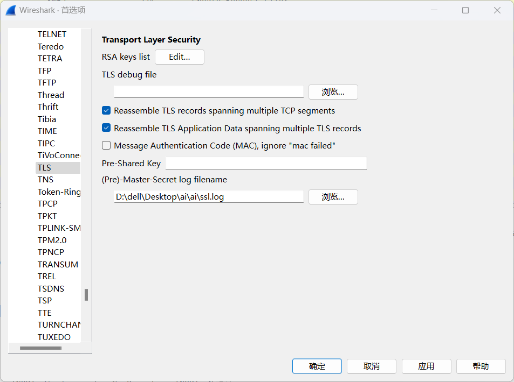This screenshot has height=382, width=514.
Task: Browse for the Master-Secret log file
Action: (x=333, y=197)
